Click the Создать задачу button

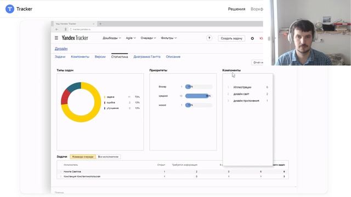[231, 38]
